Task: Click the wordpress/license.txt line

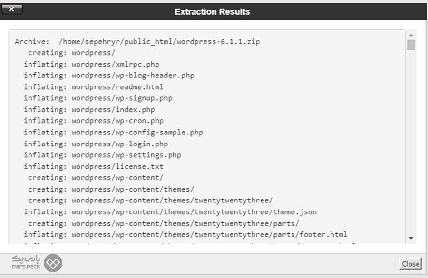Action: tap(94, 167)
